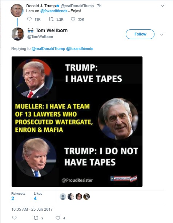The height and width of the screenshot is (223, 173).
Task: Retweet Donald J. Trump's tweet
Action: (x=51, y=19)
